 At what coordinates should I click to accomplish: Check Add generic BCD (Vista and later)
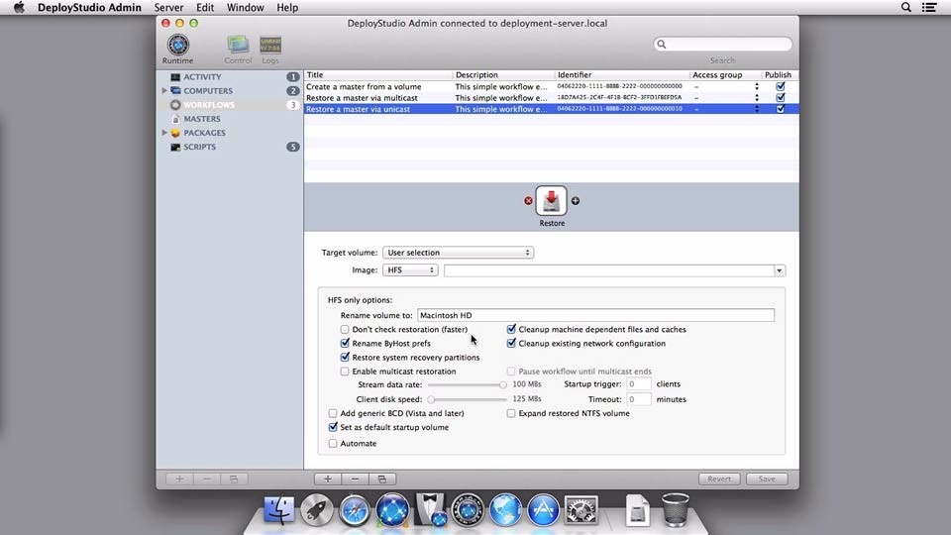[x=333, y=413]
